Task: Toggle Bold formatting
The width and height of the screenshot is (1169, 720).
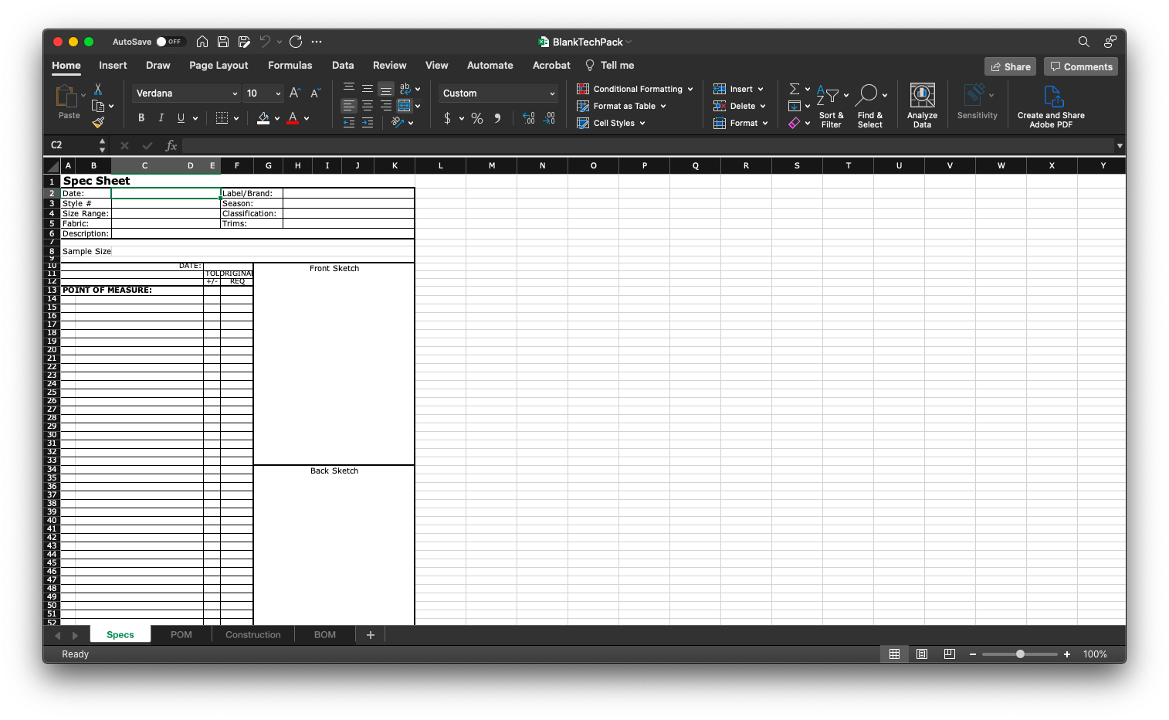Action: (x=141, y=118)
